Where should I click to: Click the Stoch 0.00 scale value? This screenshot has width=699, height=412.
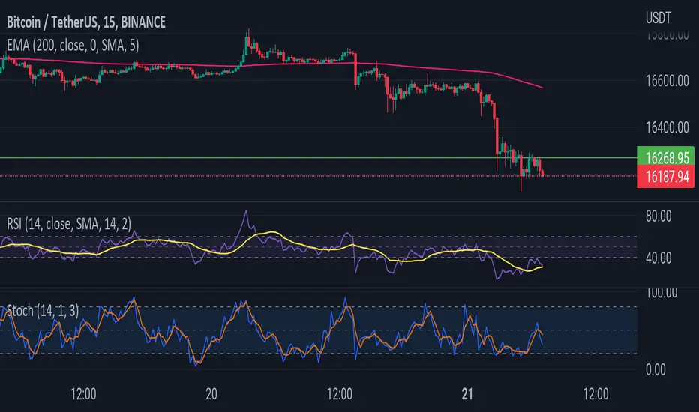pos(655,369)
